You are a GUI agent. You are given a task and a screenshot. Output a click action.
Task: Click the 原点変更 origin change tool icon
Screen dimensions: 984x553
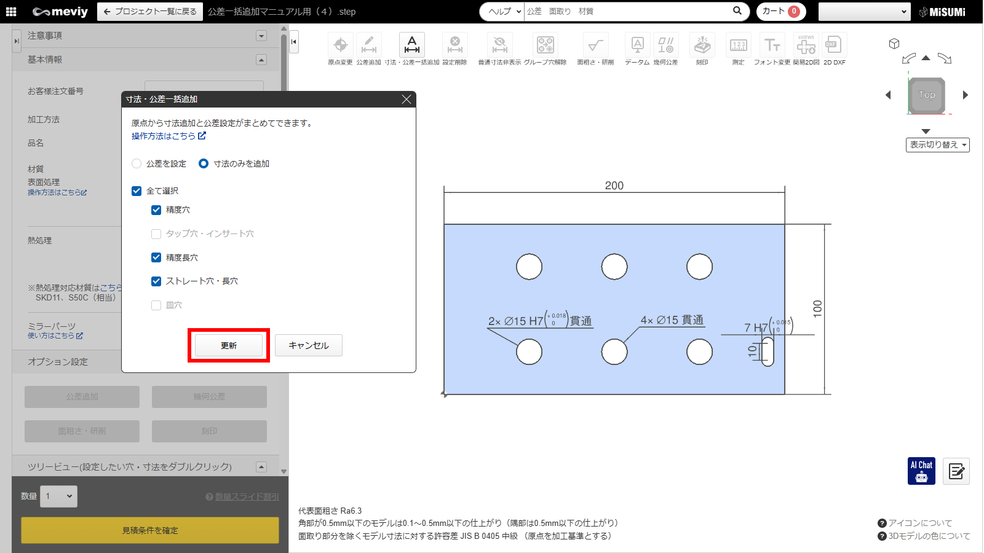(x=340, y=45)
